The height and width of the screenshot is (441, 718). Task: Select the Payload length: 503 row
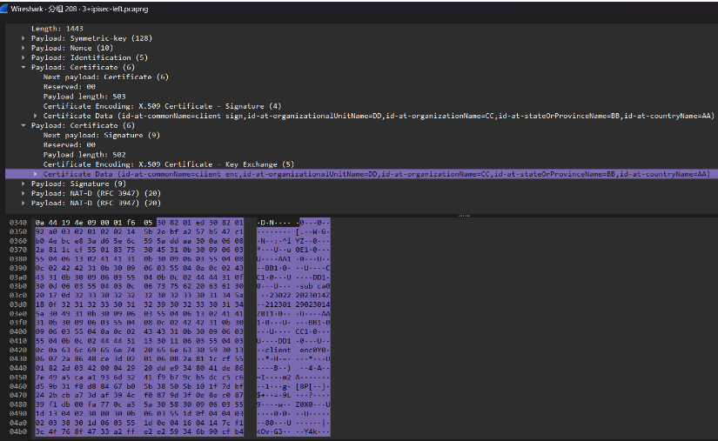point(84,97)
